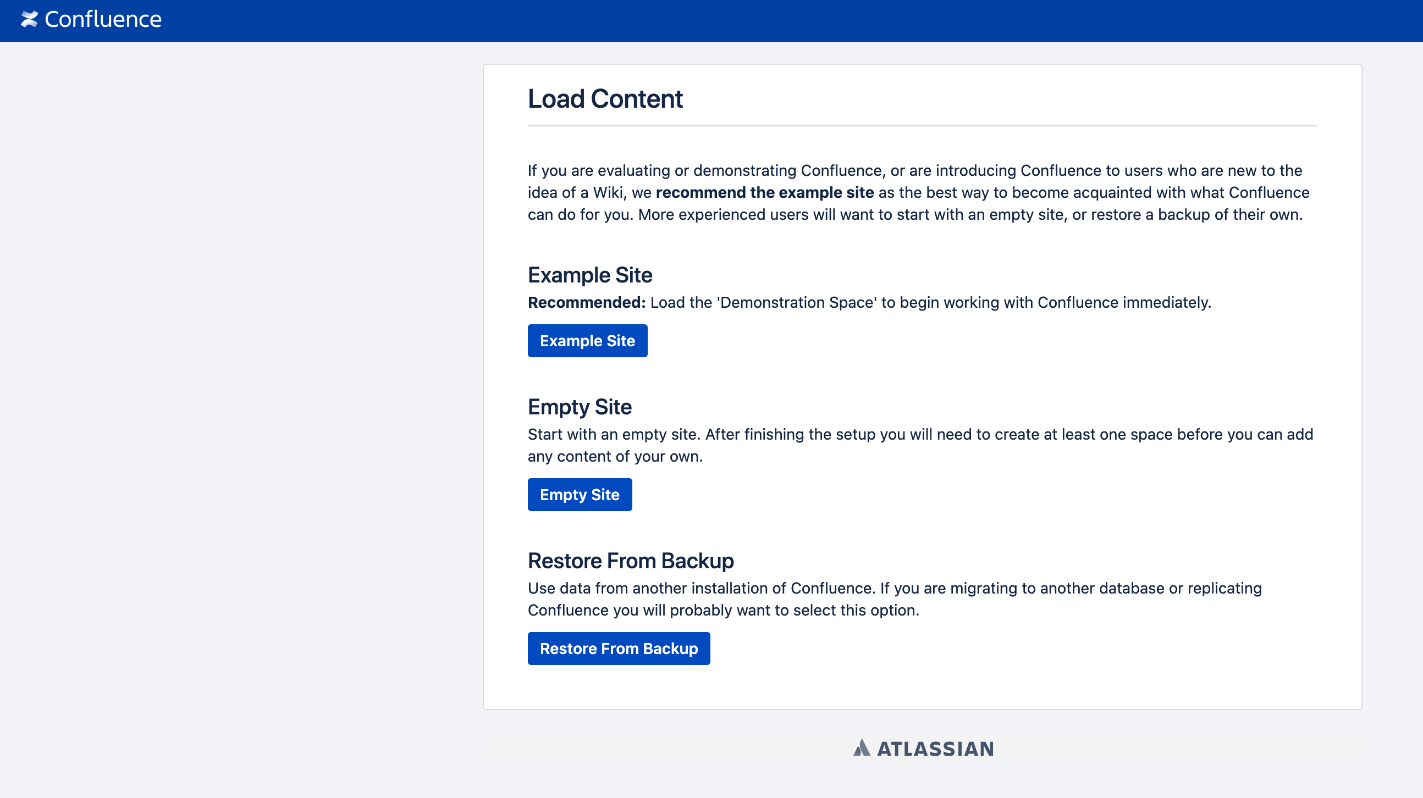Click the Restore From Backup section heading
The image size is (1423, 798).
click(630, 561)
